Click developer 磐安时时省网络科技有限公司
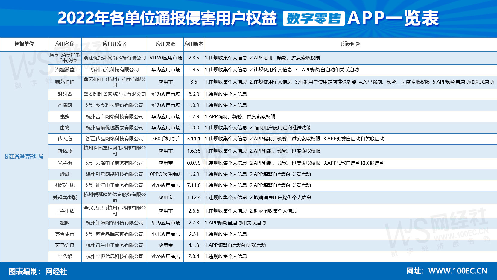The image size is (497, 280). (115, 94)
